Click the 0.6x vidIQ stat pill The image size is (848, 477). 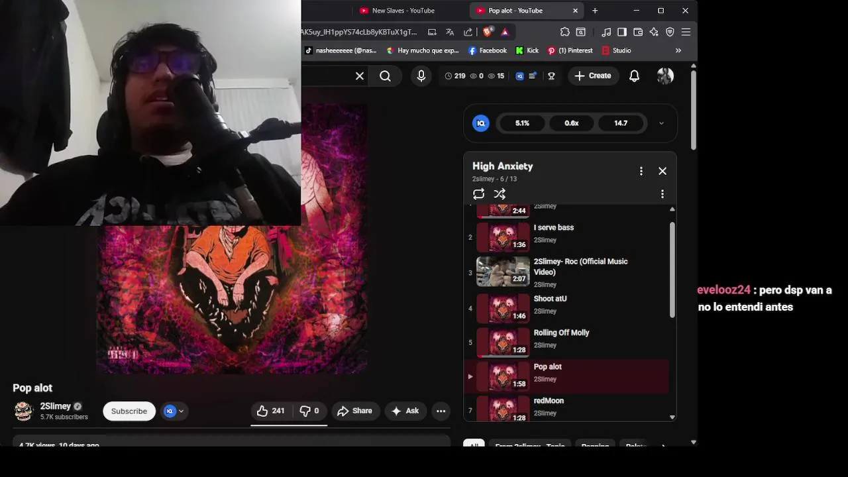[572, 123]
